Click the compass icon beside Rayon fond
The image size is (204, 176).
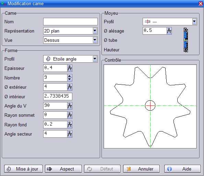pyautogui.click(x=70, y=125)
